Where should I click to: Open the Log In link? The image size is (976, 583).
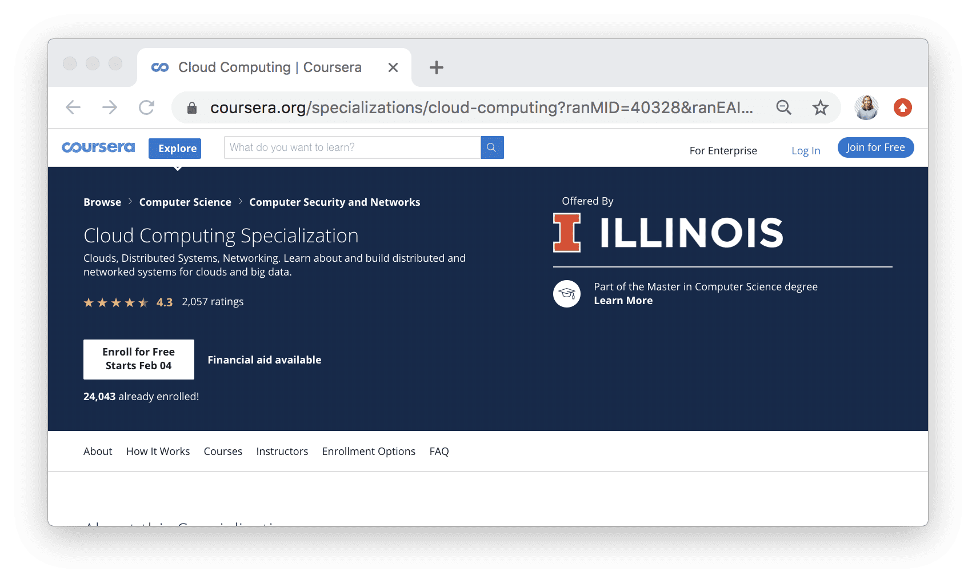point(806,151)
